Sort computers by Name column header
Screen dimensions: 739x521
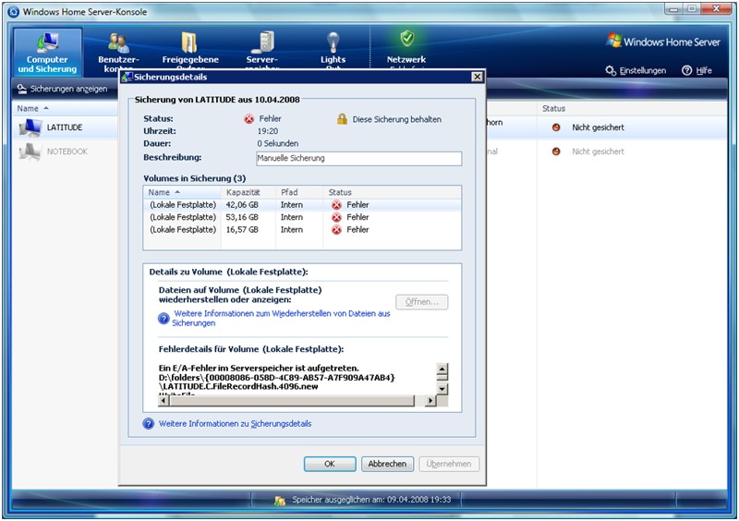33,108
